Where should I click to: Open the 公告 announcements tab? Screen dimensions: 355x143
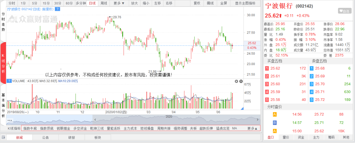tap(45, 137)
